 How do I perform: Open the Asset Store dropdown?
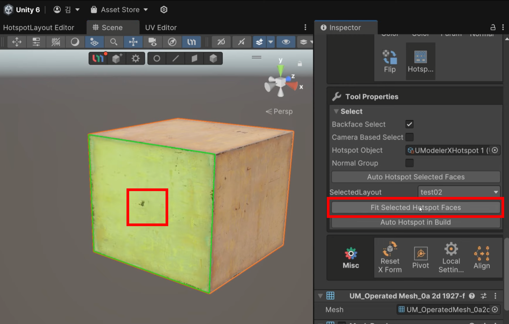(119, 10)
